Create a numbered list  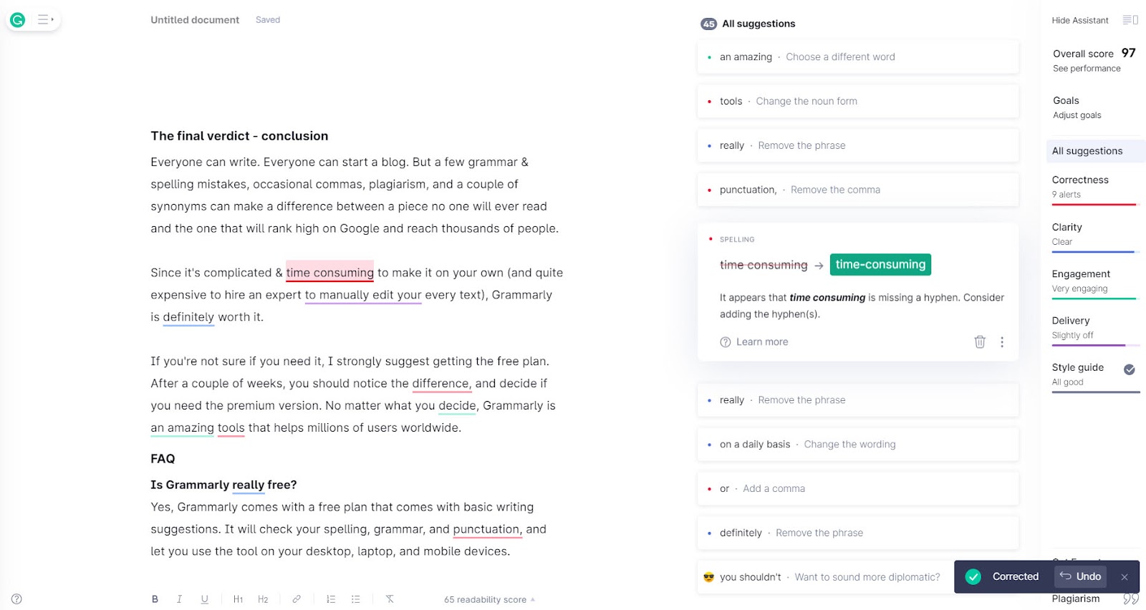coord(331,599)
